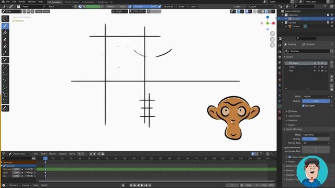
Task: Select the Circle primitive tool
Action: (5, 101)
